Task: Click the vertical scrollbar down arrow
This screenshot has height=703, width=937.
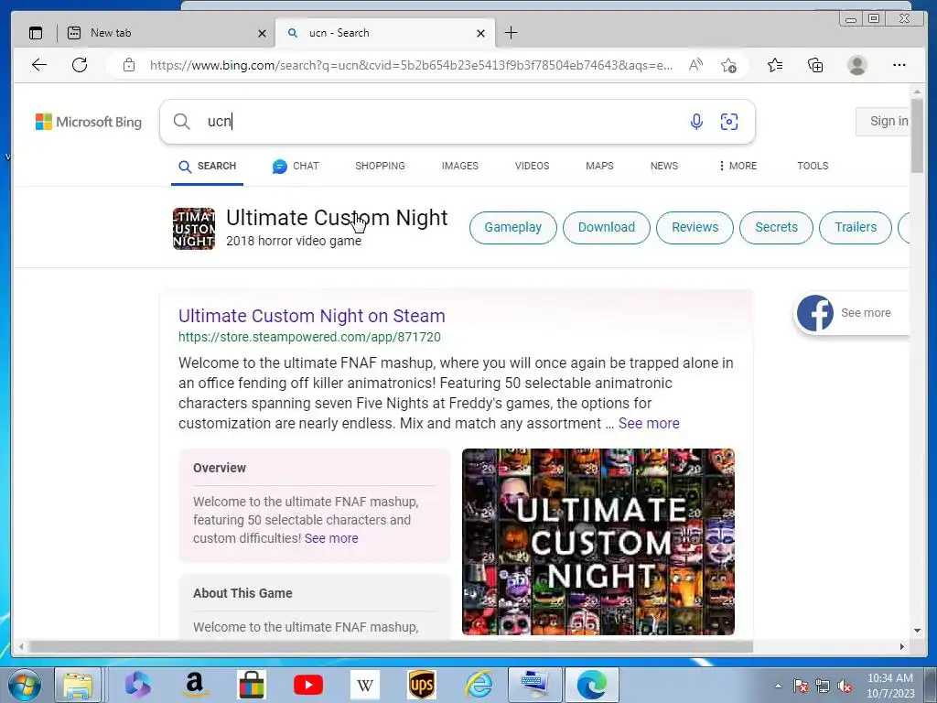Action: coord(917,630)
